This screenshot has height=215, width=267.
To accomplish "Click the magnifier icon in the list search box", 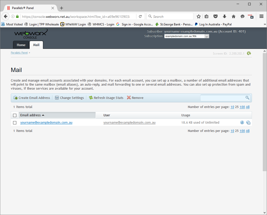I will (247, 98).
